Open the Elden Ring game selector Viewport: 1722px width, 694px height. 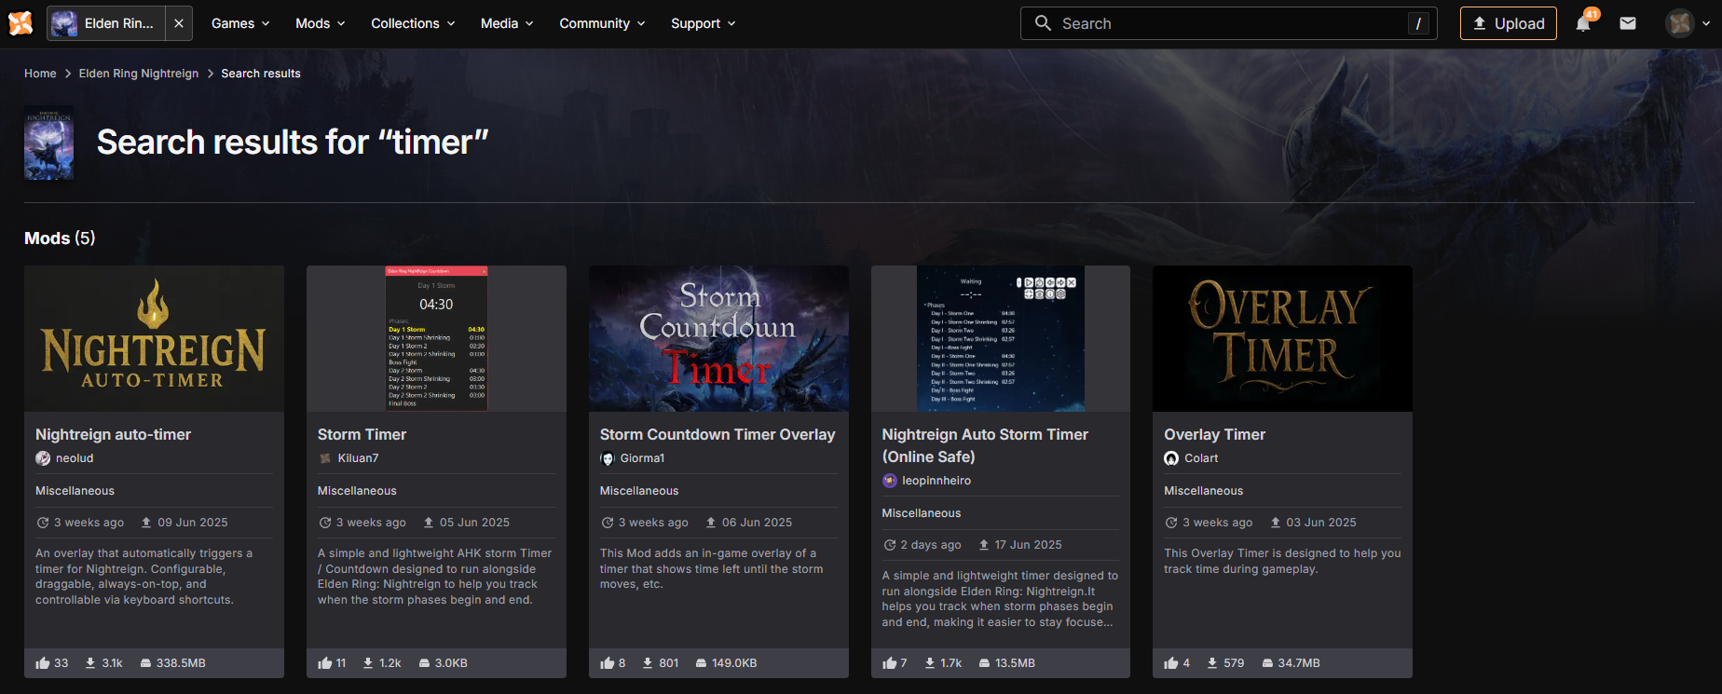106,23
